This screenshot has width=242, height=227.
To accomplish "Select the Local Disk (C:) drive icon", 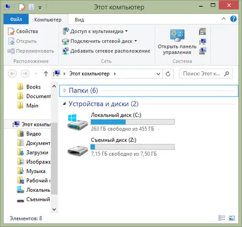I will (78, 122).
